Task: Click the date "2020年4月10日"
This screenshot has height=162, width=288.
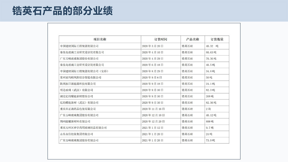Action: pos(153,52)
